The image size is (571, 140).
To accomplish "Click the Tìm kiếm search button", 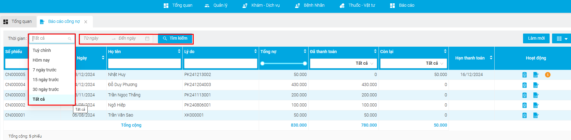I will pyautogui.click(x=175, y=38).
